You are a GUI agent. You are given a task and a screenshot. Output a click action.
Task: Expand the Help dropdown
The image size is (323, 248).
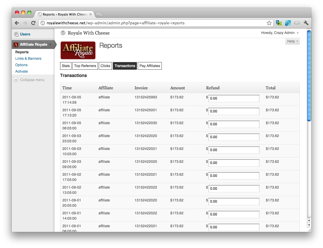[292, 41]
